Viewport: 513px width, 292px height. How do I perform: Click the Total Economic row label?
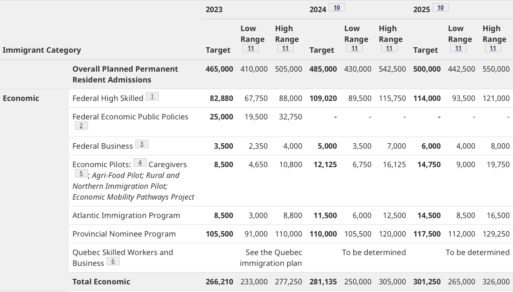pyautogui.click(x=101, y=282)
